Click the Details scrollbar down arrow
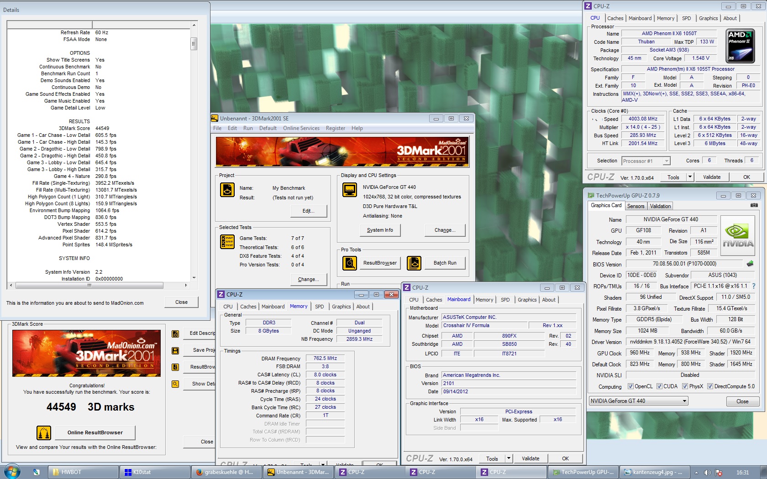Screen dimensions: 767x479 pyautogui.click(x=194, y=278)
